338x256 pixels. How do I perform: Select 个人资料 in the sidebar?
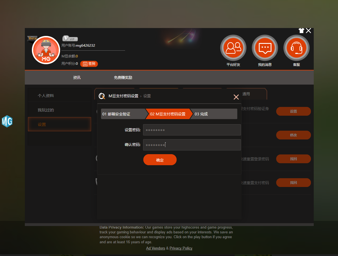46,96
